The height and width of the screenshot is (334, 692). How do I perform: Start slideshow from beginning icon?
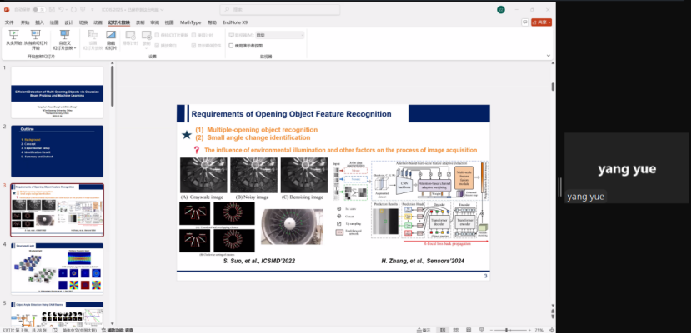tap(13, 34)
